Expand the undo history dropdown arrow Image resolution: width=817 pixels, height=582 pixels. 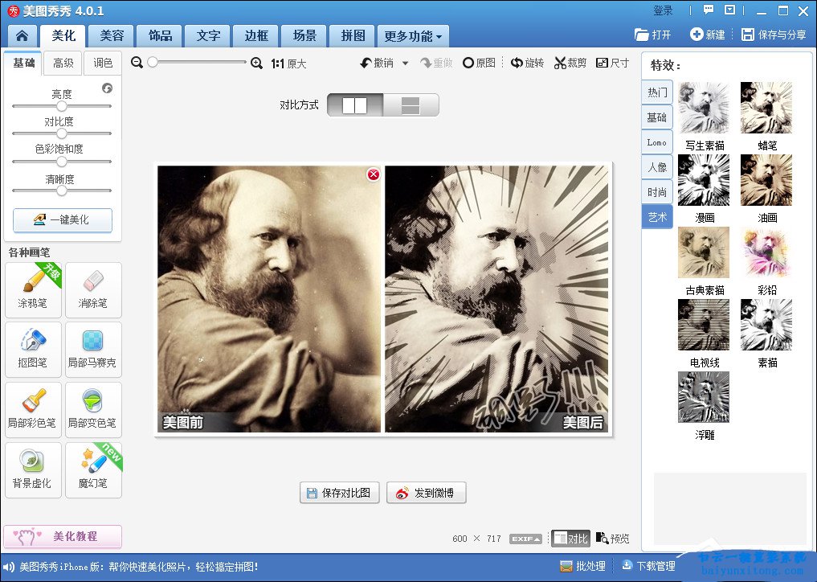[x=406, y=61]
